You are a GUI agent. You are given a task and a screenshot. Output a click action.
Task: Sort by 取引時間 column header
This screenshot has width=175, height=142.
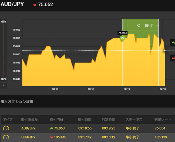(x=85, y=119)
